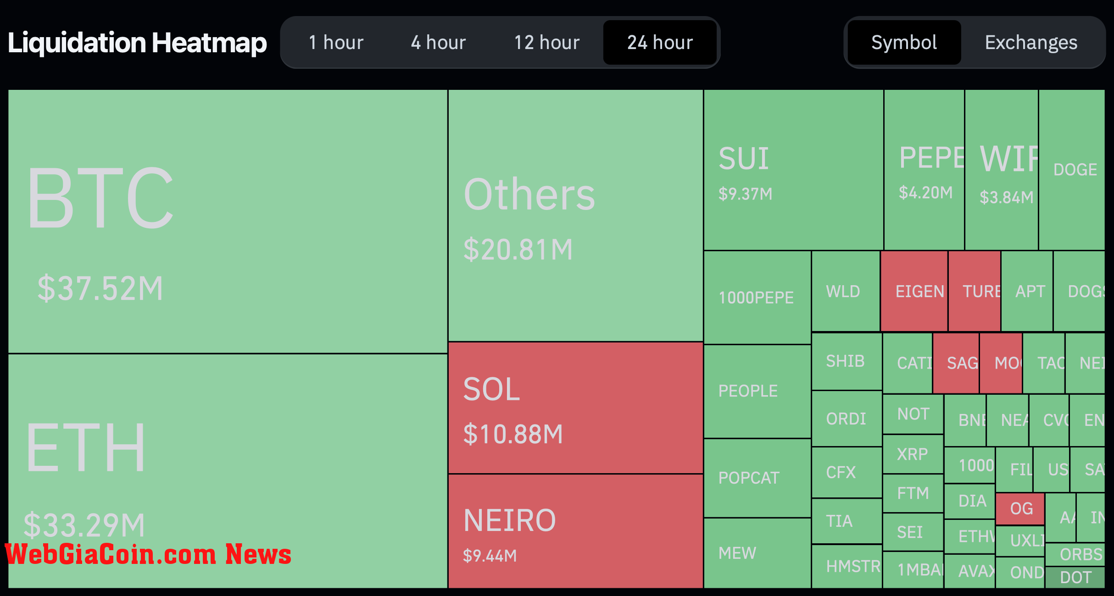Click the ORDI tile
The width and height of the screenshot is (1114, 596).
click(x=847, y=419)
